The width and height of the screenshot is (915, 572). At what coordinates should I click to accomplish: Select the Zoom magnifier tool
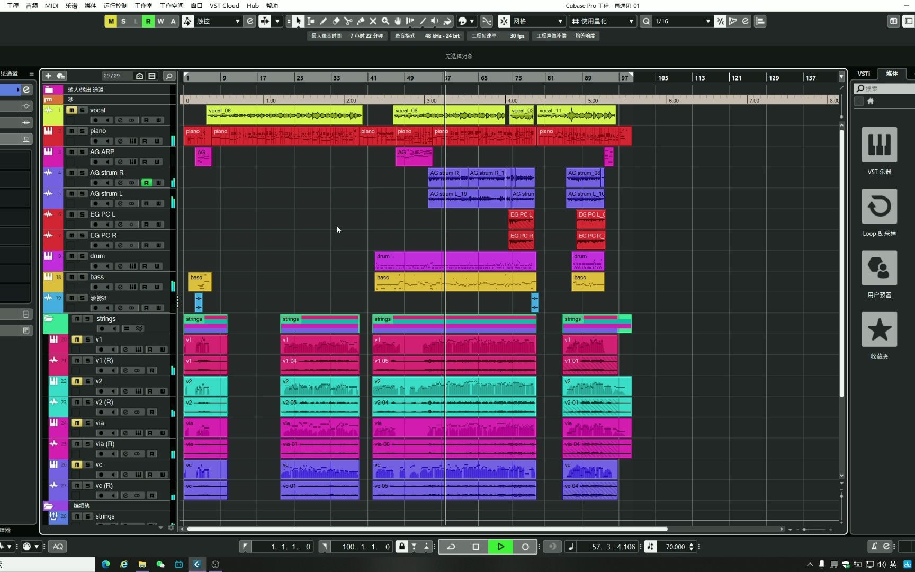(385, 21)
